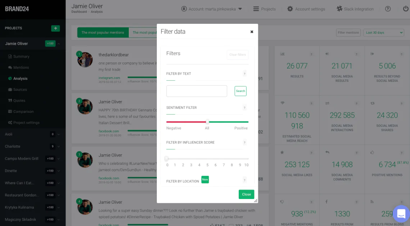The height and width of the screenshot is (226, 410).
Task: Expand the Charlotte project
Action: (59, 147)
